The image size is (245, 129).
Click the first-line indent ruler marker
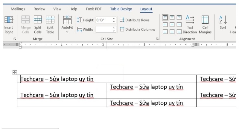pos(20,43)
